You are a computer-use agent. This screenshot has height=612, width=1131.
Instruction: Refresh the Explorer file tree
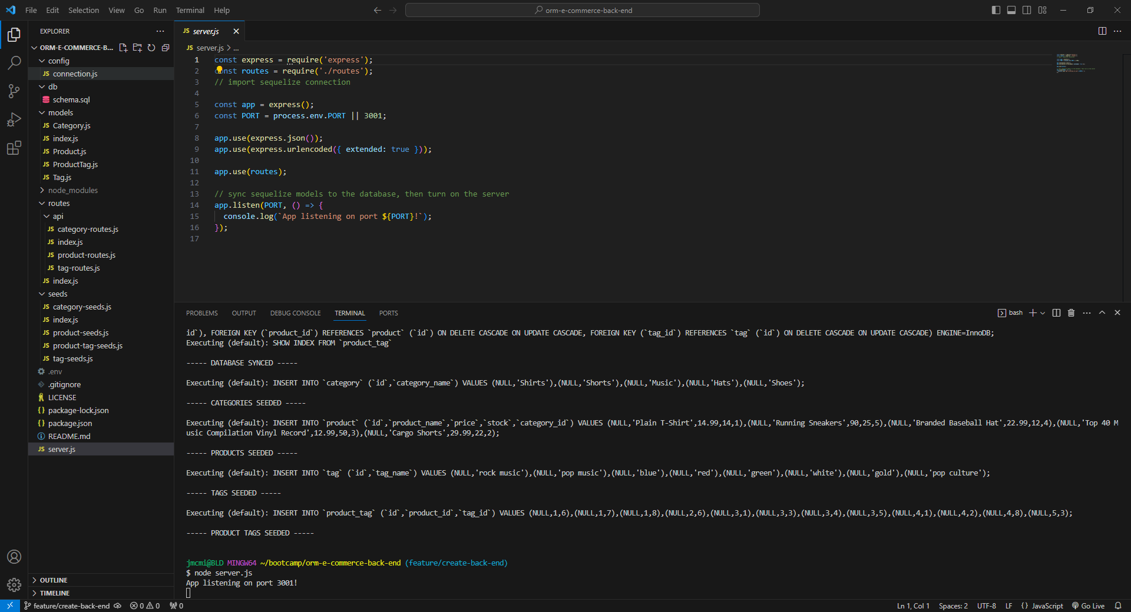coord(151,48)
